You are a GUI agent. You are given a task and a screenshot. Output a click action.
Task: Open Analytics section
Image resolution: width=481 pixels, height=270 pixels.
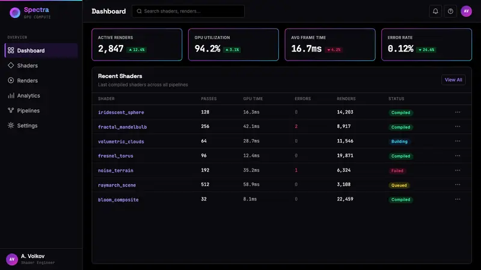click(41, 95)
